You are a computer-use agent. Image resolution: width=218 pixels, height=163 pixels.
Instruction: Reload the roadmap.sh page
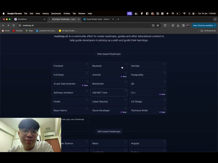(x=14, y=25)
